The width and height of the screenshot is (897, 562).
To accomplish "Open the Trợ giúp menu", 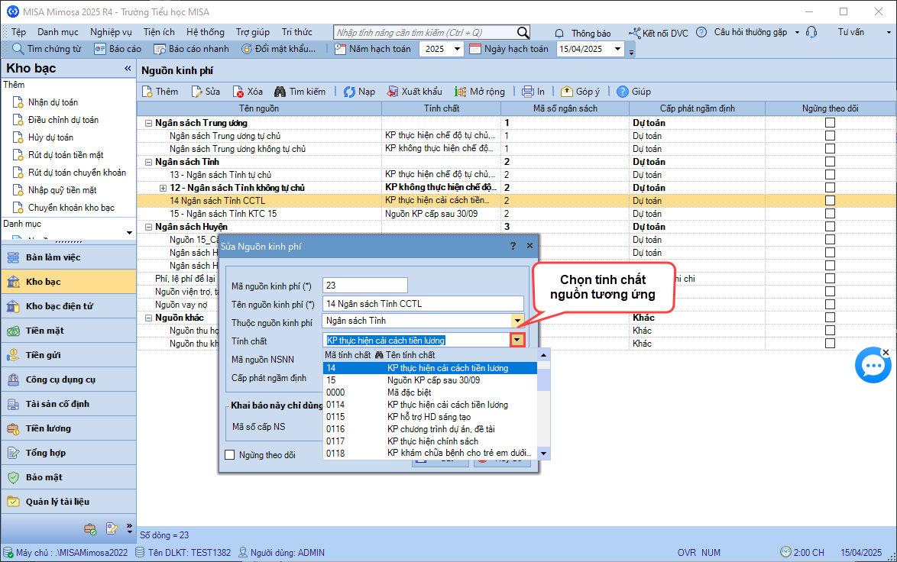I will tap(253, 32).
